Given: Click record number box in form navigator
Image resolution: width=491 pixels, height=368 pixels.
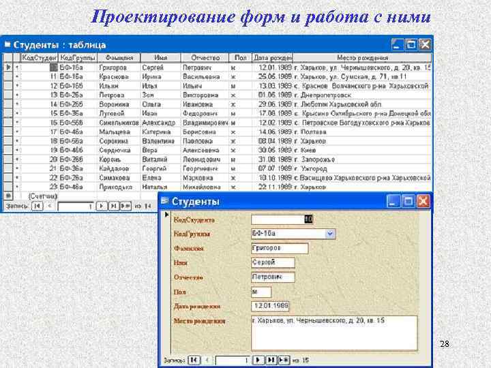Looking at the screenshot, I should coord(233,360).
